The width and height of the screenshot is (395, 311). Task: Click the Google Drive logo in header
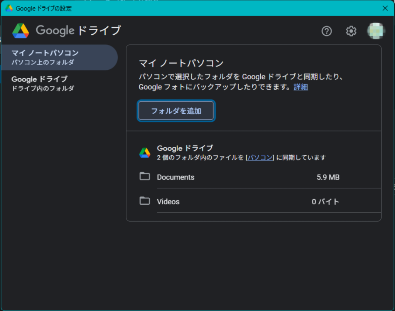(x=21, y=31)
